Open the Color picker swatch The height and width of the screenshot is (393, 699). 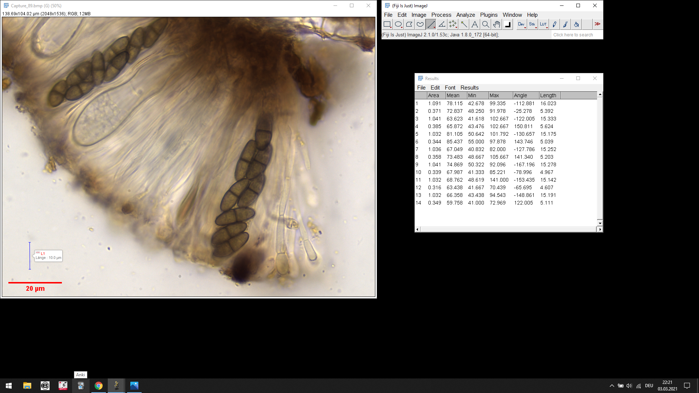(x=508, y=24)
